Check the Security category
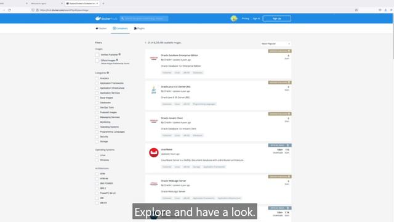 [x=97, y=137]
